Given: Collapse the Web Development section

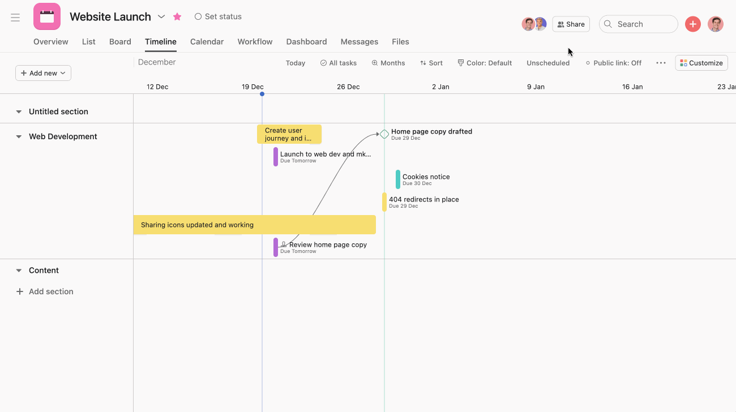Looking at the screenshot, I should coord(19,136).
